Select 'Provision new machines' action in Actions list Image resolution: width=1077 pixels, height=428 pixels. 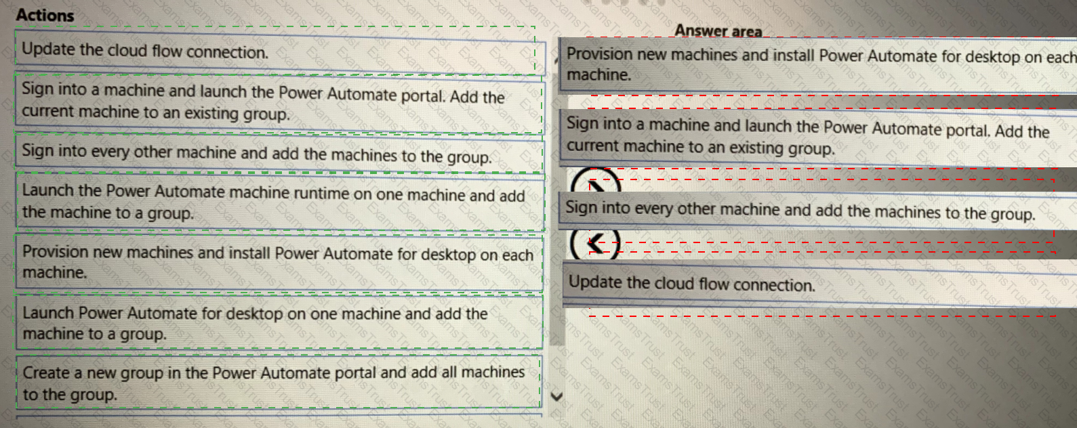pyautogui.click(x=279, y=262)
